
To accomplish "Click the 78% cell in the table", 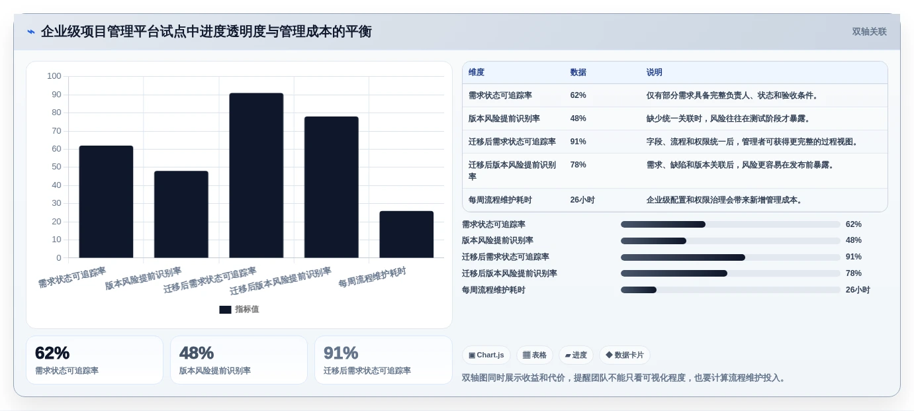I will (x=578, y=165).
